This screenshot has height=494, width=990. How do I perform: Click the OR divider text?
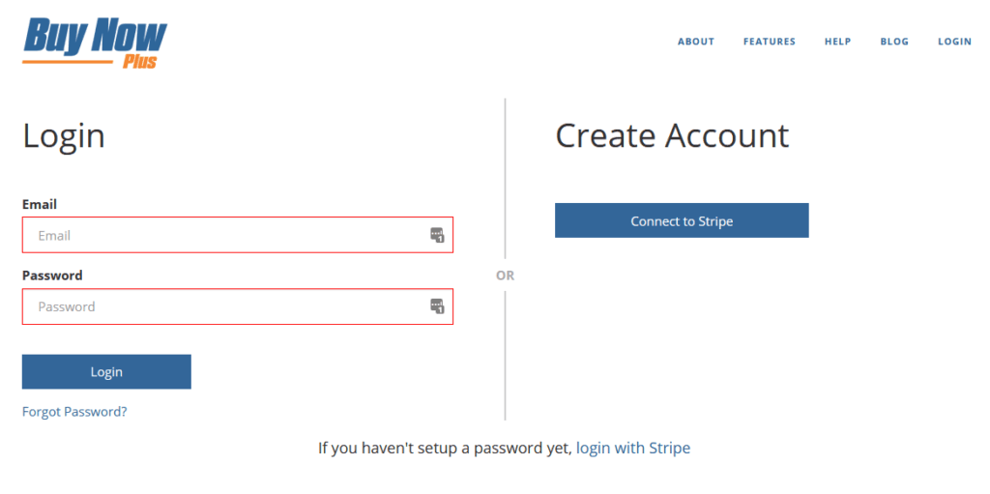pos(505,276)
